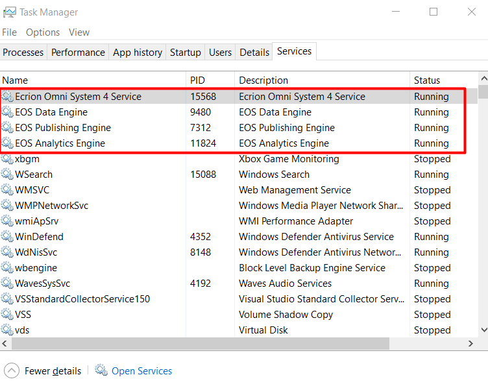Click the gear icon beside Ecrion Omni System 4 Service

(7, 96)
